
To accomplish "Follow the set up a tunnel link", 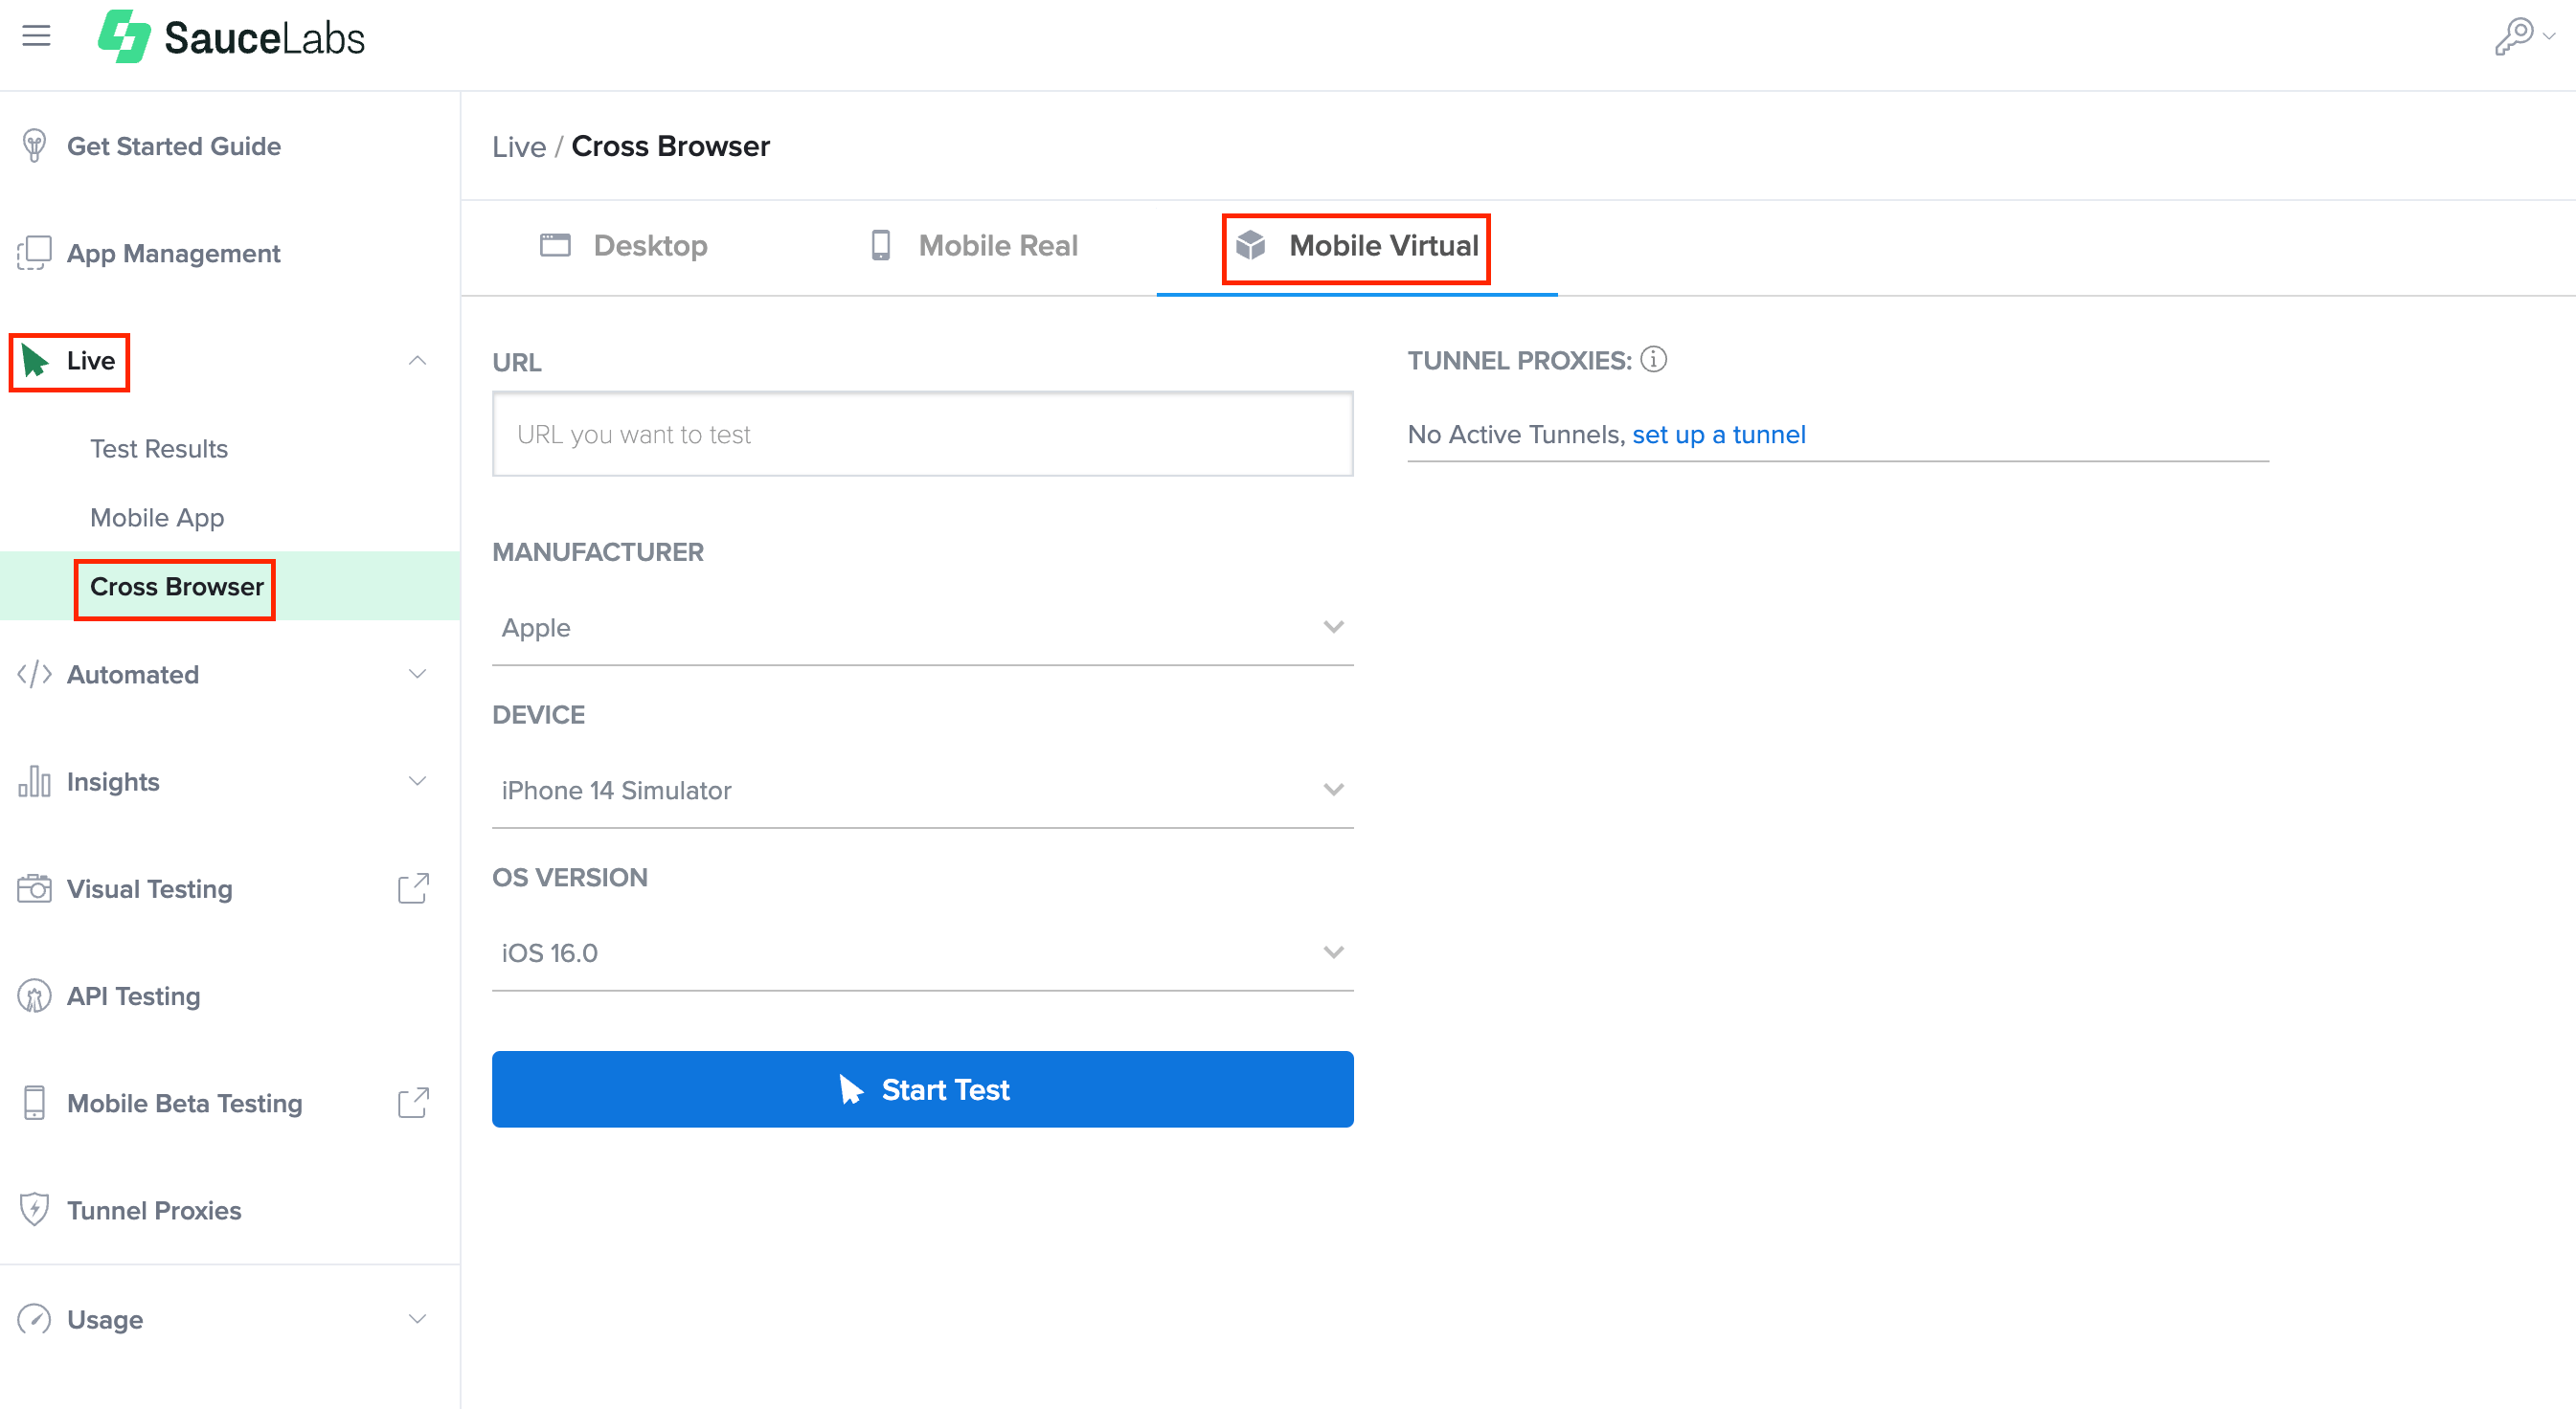I will [x=1718, y=435].
